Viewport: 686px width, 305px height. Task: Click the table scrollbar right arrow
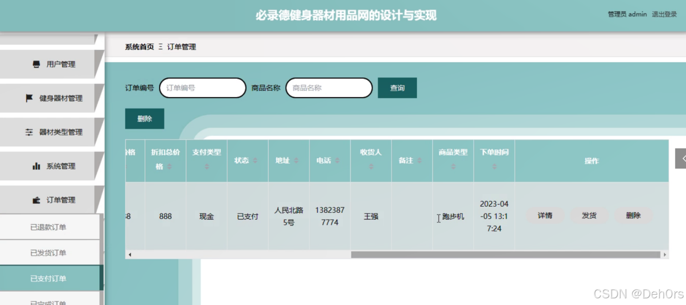coord(665,254)
